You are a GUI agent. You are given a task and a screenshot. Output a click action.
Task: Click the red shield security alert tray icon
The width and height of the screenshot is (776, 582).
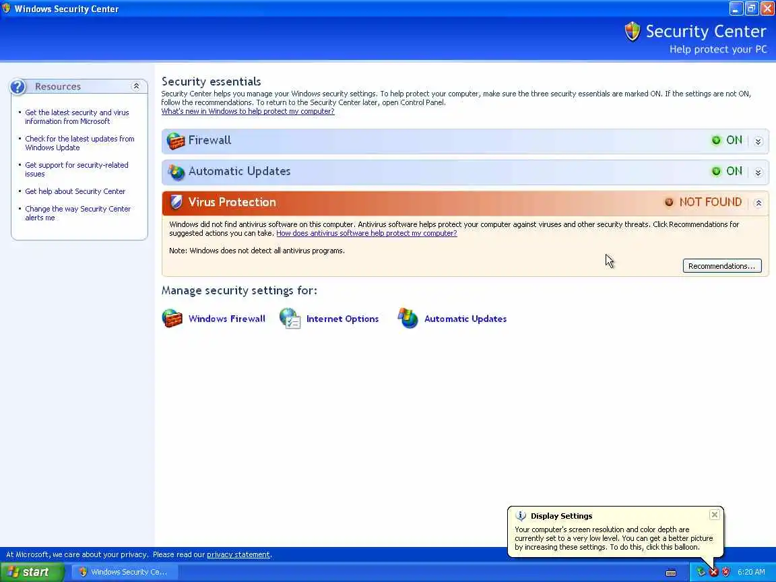726,572
